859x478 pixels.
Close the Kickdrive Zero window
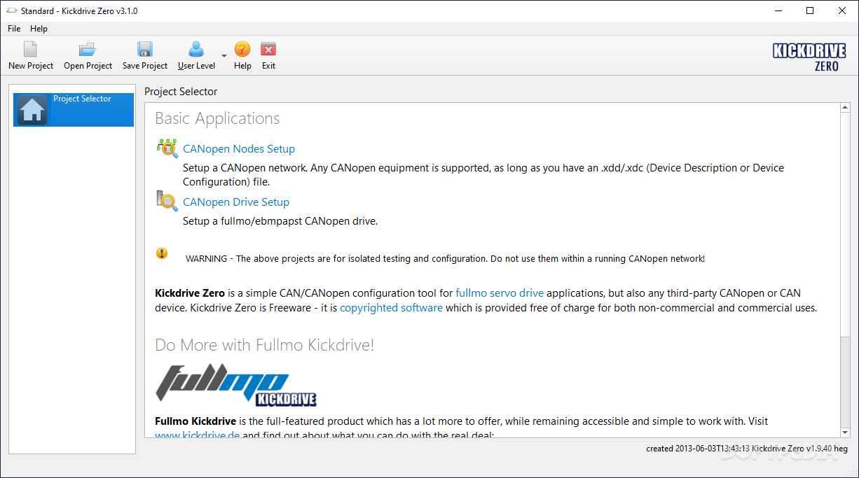pyautogui.click(x=842, y=10)
